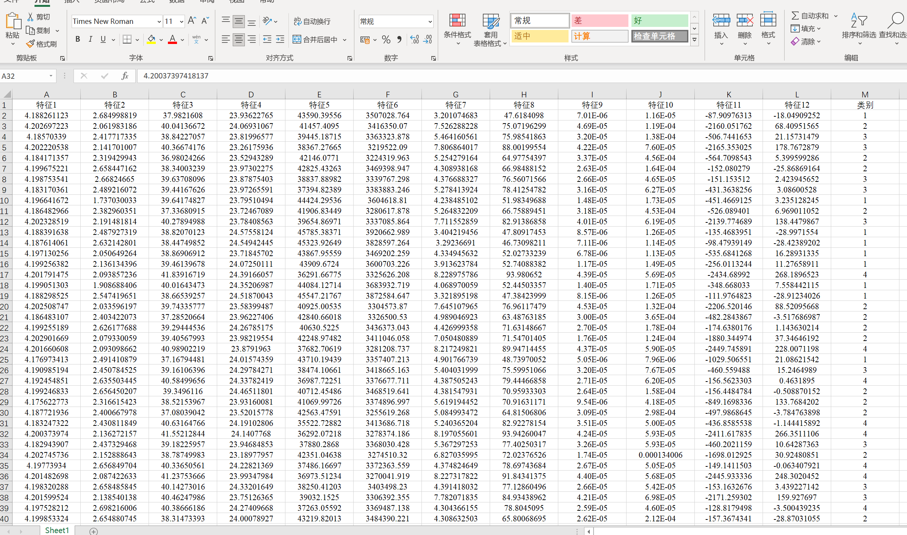Image resolution: width=907 pixels, height=535 pixels.
Task: Toggle italic formatting I button
Action: 90,39
